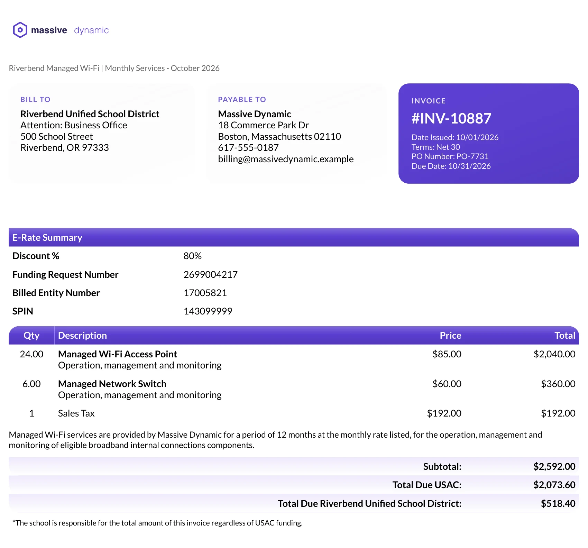Select the billing@massivedynamic.example email address

click(x=286, y=159)
